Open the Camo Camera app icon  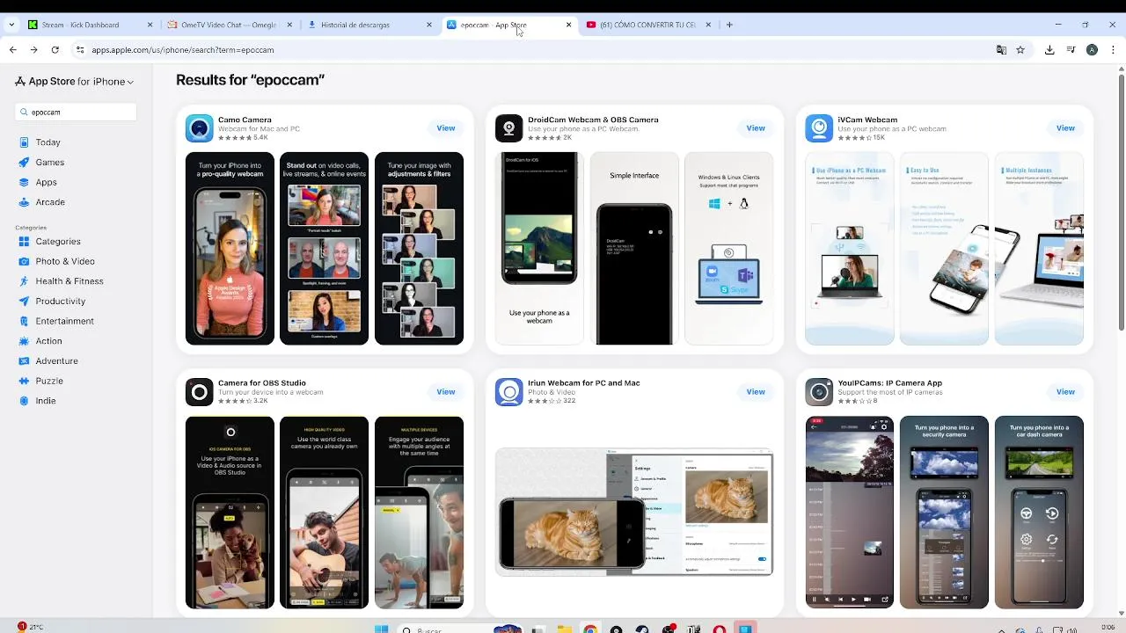pyautogui.click(x=199, y=128)
